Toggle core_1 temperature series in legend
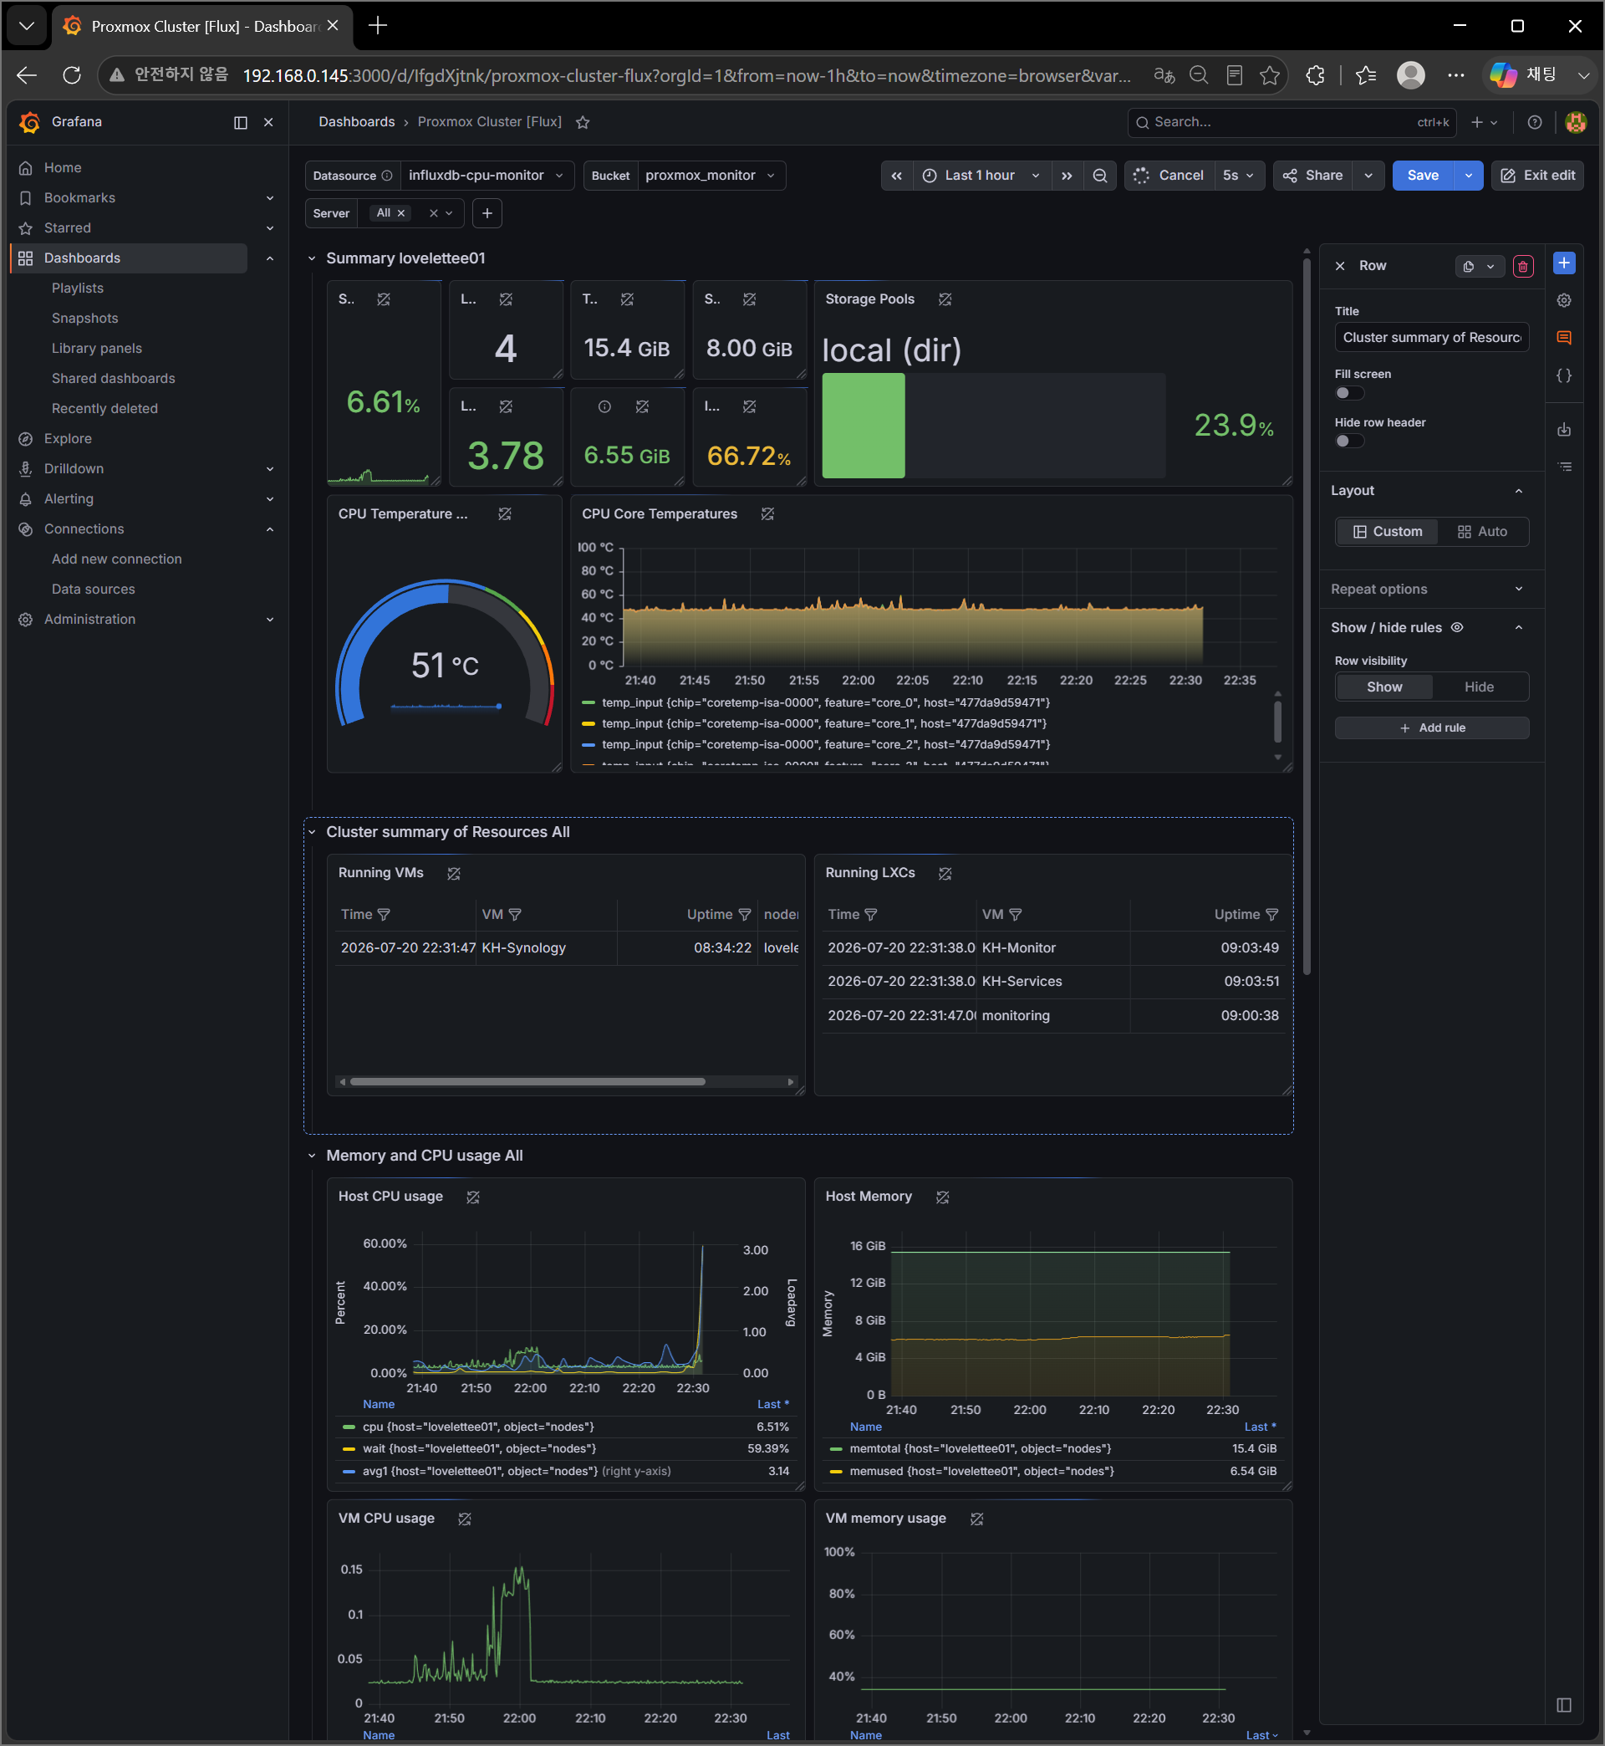The width and height of the screenshot is (1605, 1746). click(x=823, y=723)
